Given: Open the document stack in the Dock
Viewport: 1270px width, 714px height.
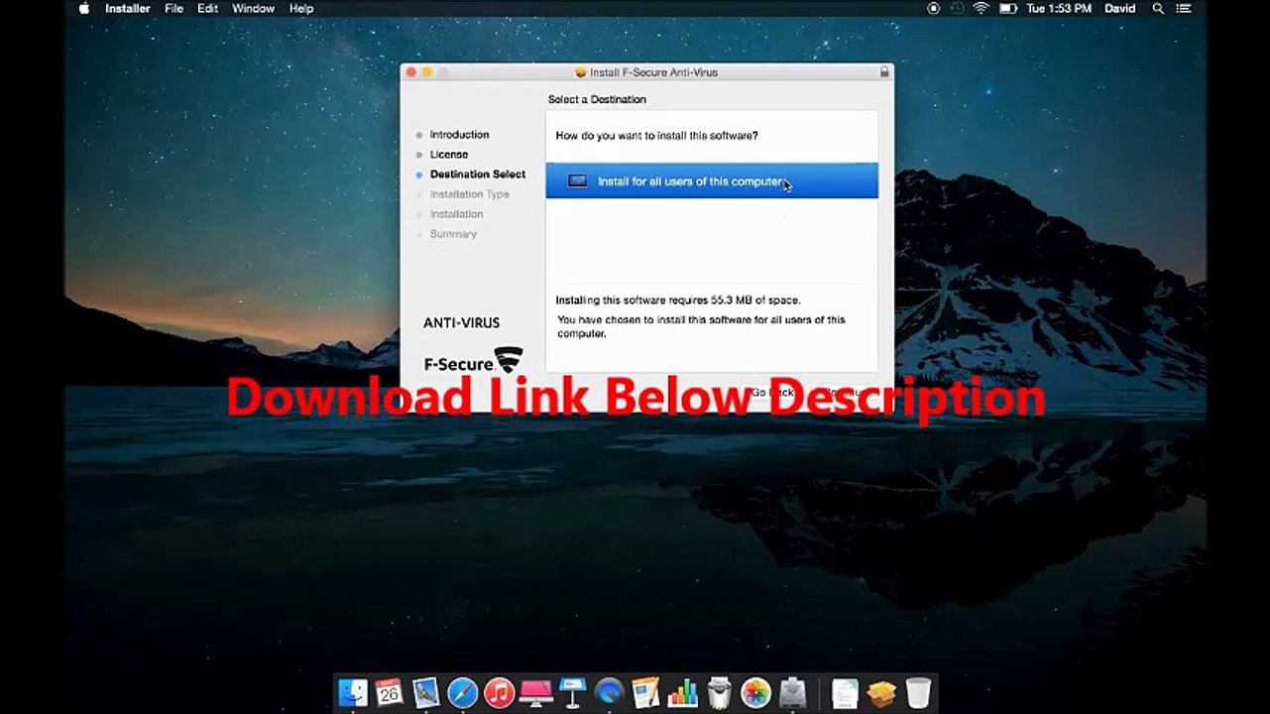Looking at the screenshot, I should [x=845, y=692].
